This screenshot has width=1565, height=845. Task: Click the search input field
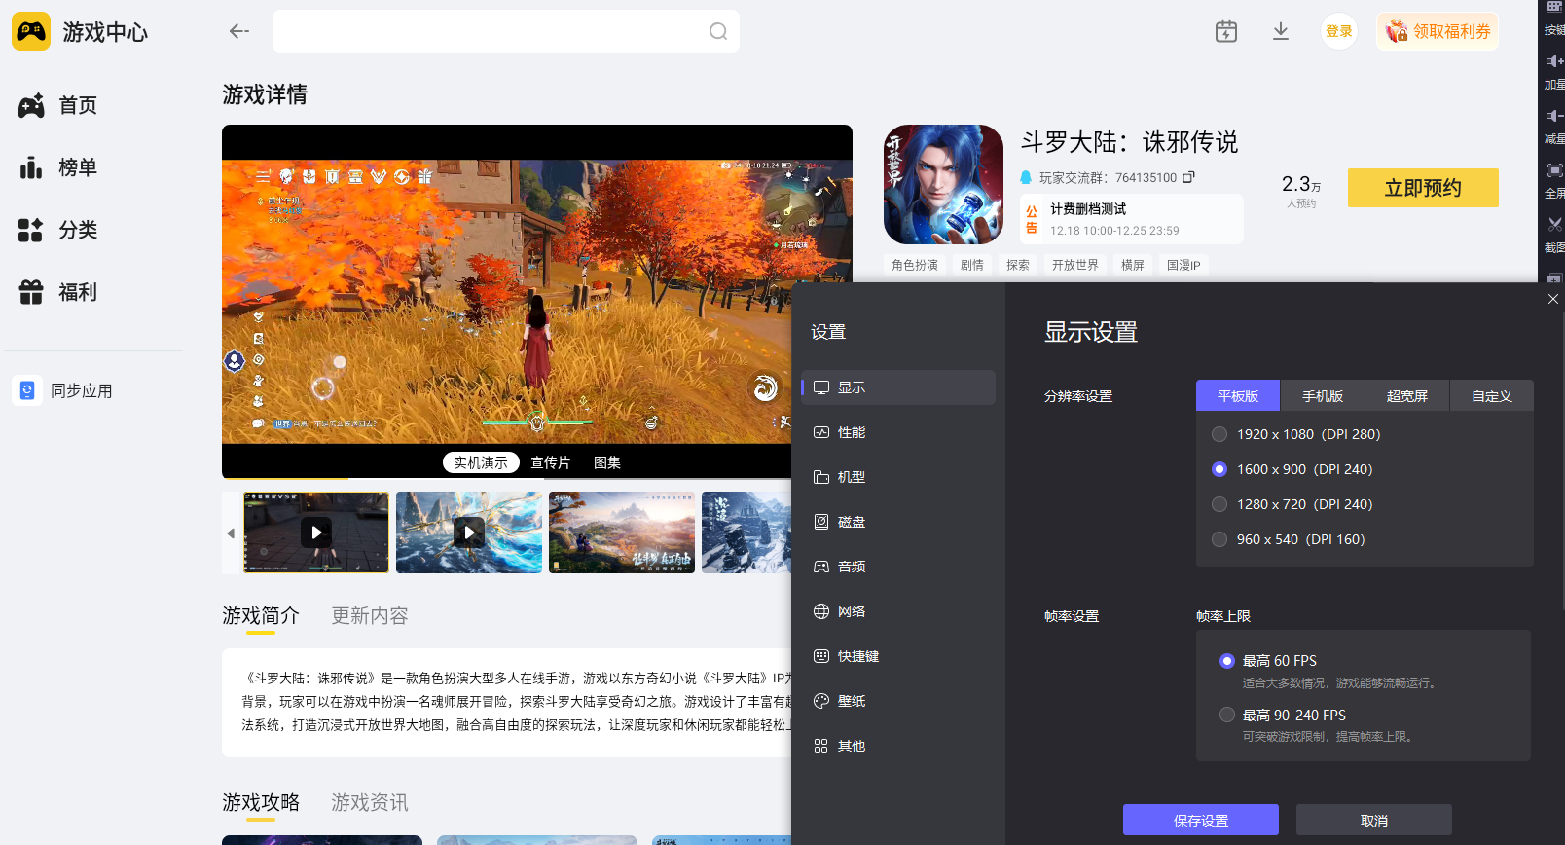pyautogui.click(x=487, y=32)
